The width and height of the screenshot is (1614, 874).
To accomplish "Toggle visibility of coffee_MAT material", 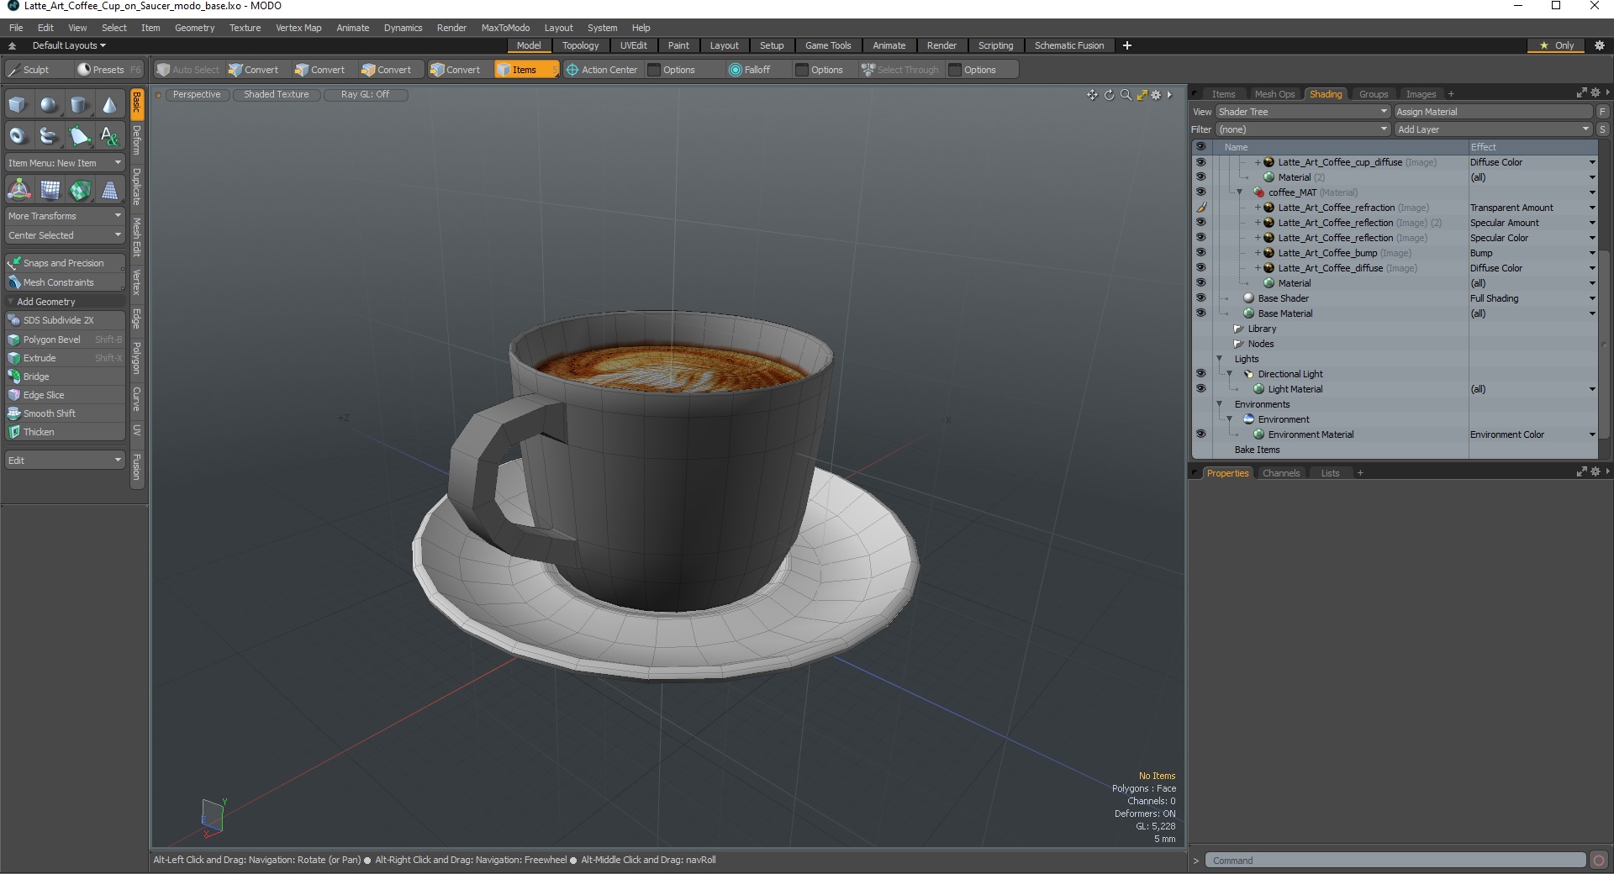I will click(x=1200, y=192).
